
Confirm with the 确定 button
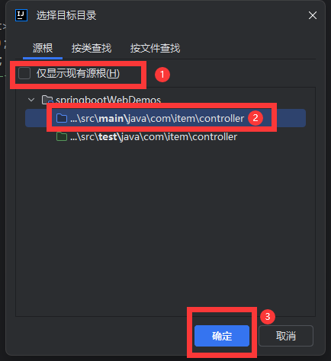(222, 336)
